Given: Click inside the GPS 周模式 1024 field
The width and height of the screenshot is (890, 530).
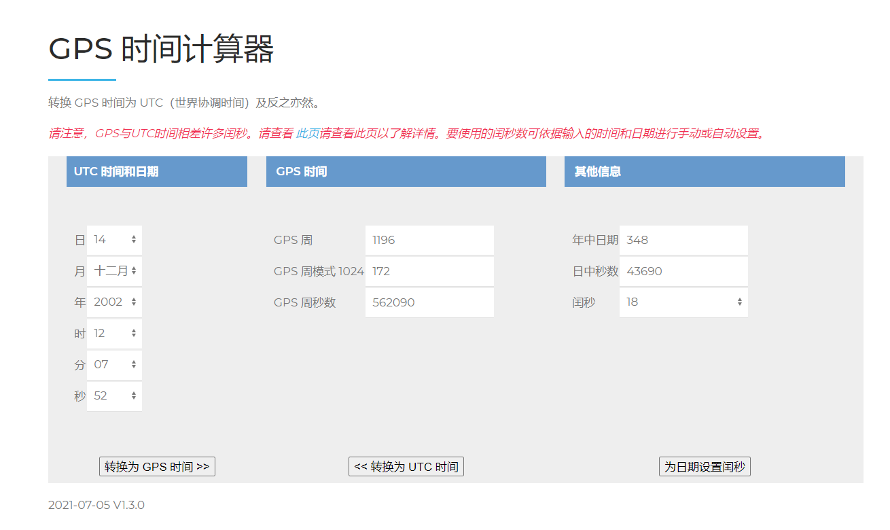Looking at the screenshot, I should click(429, 271).
